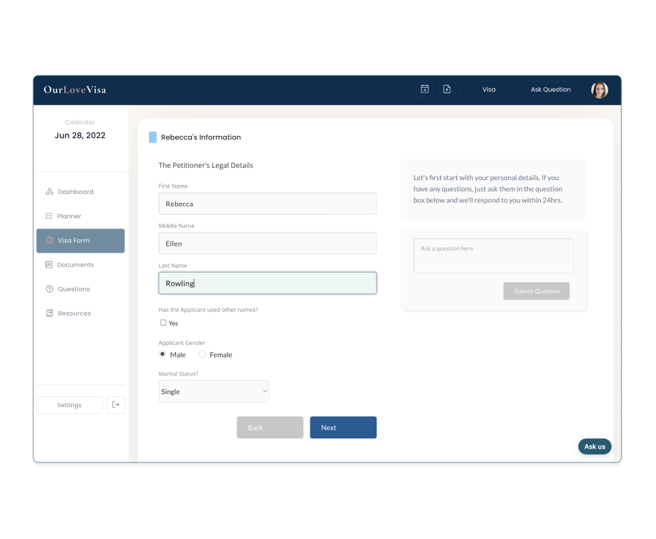This screenshot has width=656, height=539.
Task: Focus the Last Name input field
Action: pyautogui.click(x=268, y=284)
